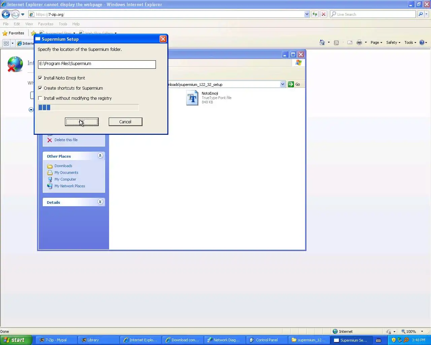Toggle Create shortcuts for Supermium checkbox
This screenshot has height=345, width=431.
[x=40, y=88]
